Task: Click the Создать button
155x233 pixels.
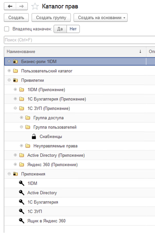Action: click(16, 18)
